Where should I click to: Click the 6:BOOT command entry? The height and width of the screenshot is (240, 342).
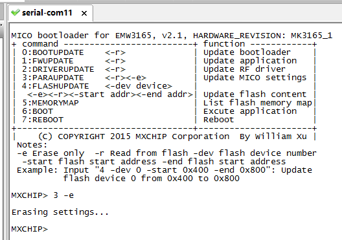(x=38, y=111)
